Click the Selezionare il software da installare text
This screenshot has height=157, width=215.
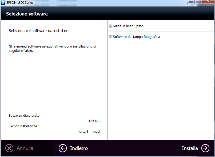tap(39, 31)
